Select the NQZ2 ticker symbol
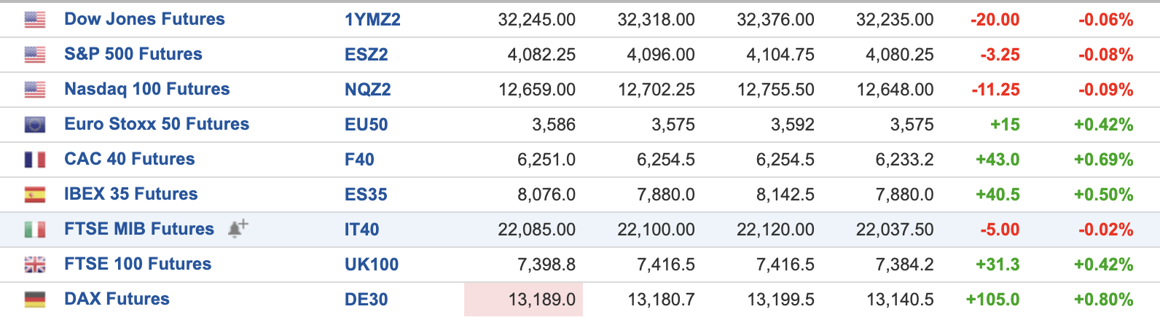 pyautogui.click(x=368, y=90)
